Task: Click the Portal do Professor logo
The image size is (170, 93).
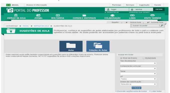Action: pos(28,10)
